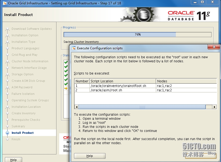Viewport: 221px width, 162px height.
Task: Select Finish step
Action: click(16, 139)
